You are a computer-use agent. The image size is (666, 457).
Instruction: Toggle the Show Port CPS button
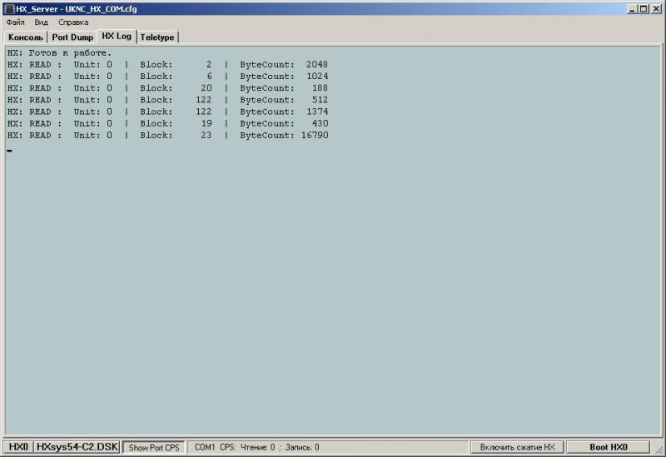click(153, 447)
